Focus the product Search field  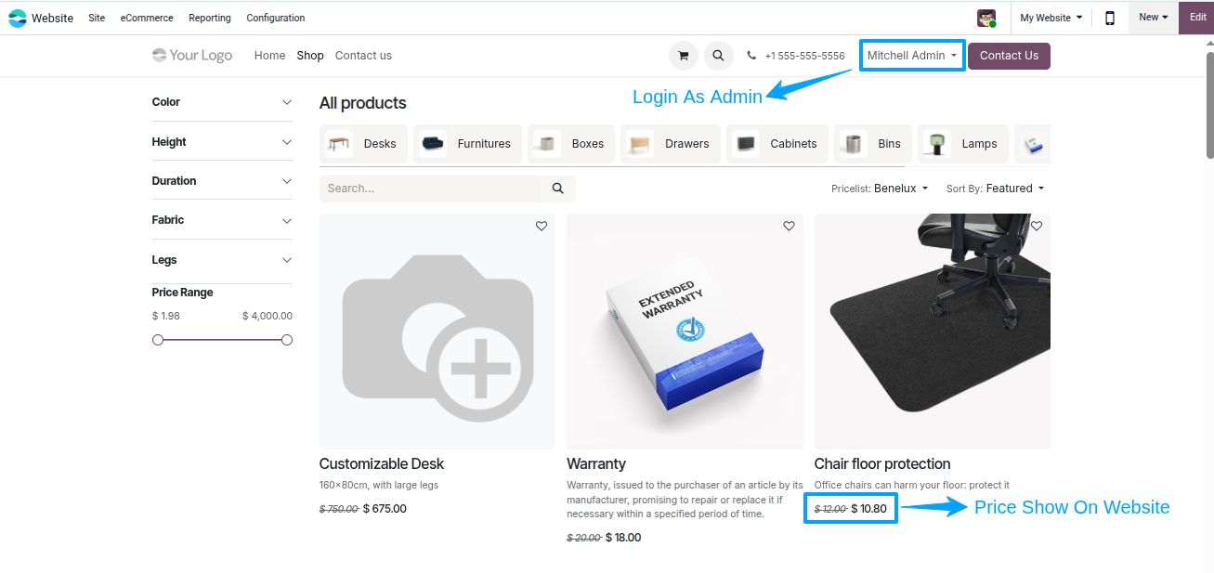pyautogui.click(x=430, y=189)
